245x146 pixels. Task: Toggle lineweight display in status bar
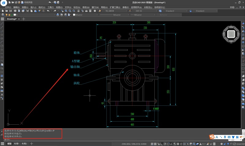[x=184, y=144]
